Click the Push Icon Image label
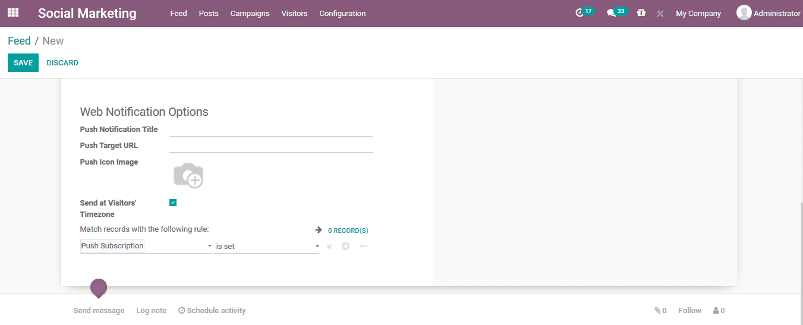This screenshot has height=325, width=803. [109, 162]
